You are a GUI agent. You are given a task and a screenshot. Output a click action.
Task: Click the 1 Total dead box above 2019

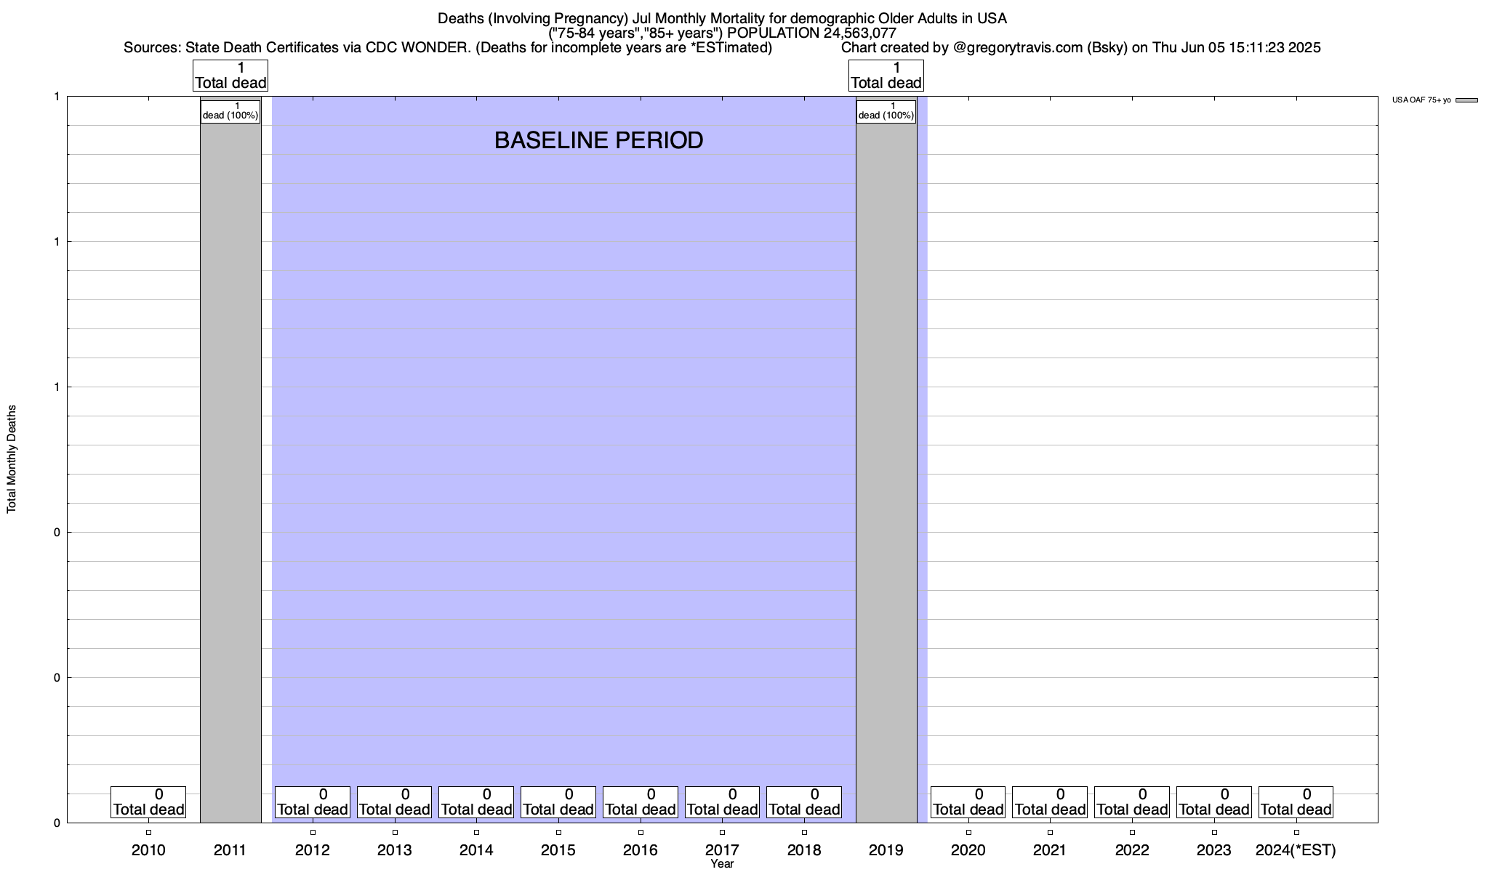coord(886,76)
